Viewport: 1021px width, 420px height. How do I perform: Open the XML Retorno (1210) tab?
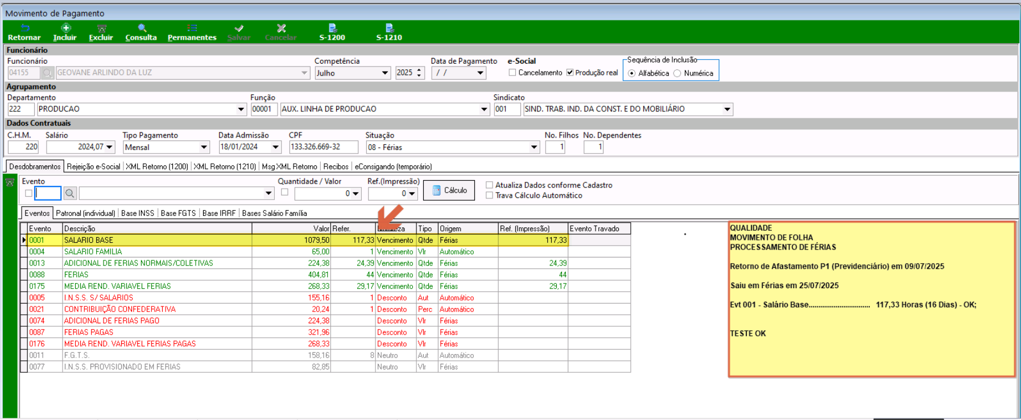pyautogui.click(x=225, y=167)
